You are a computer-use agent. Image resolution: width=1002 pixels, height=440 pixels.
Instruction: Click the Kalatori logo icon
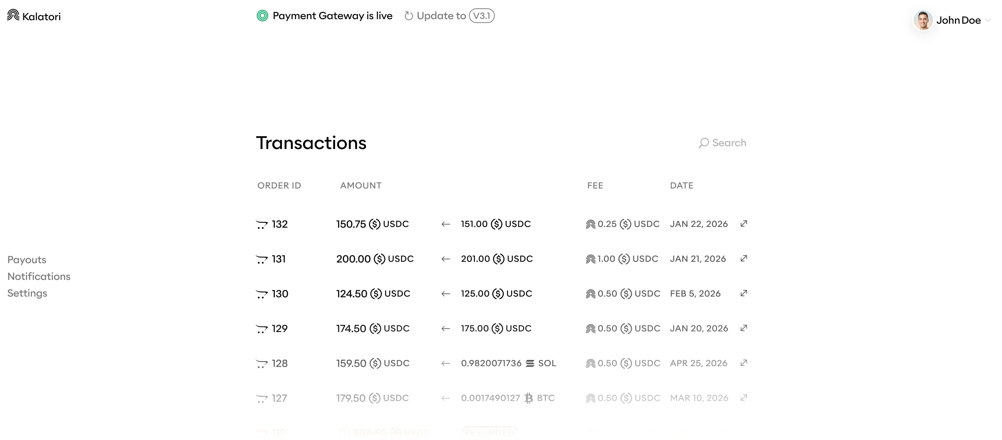click(x=13, y=15)
